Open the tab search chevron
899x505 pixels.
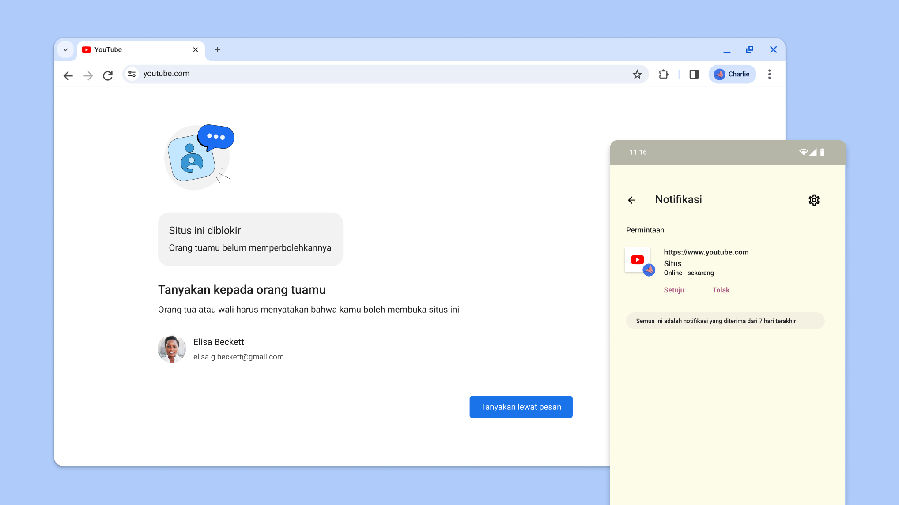[x=65, y=49]
